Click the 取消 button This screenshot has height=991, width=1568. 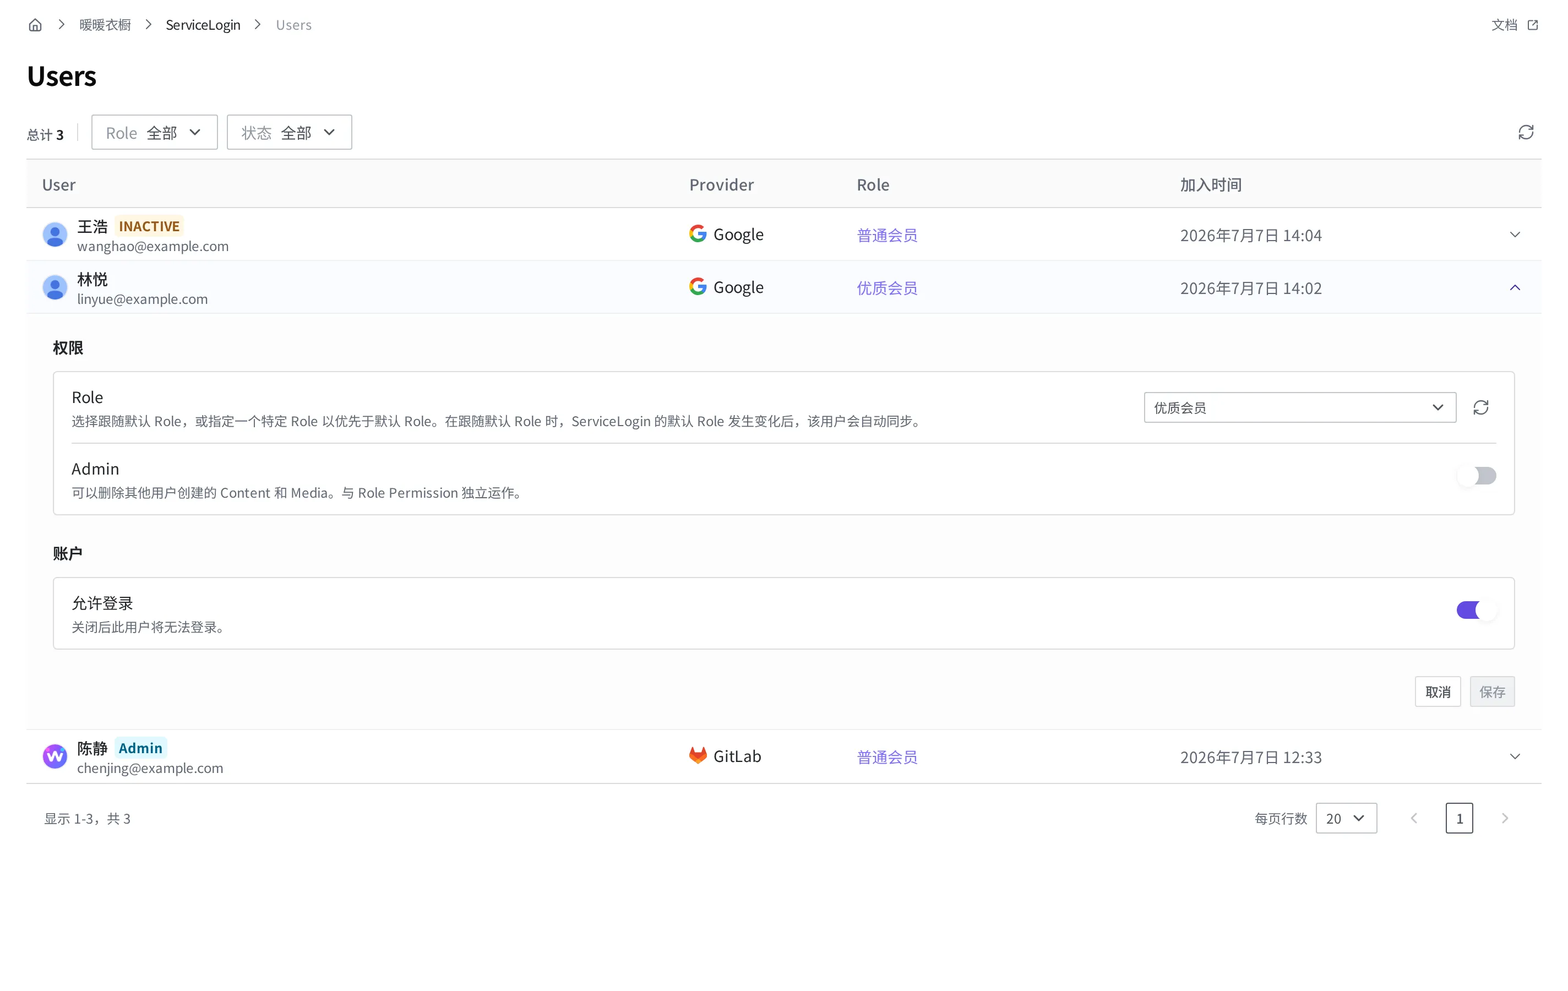(1437, 691)
